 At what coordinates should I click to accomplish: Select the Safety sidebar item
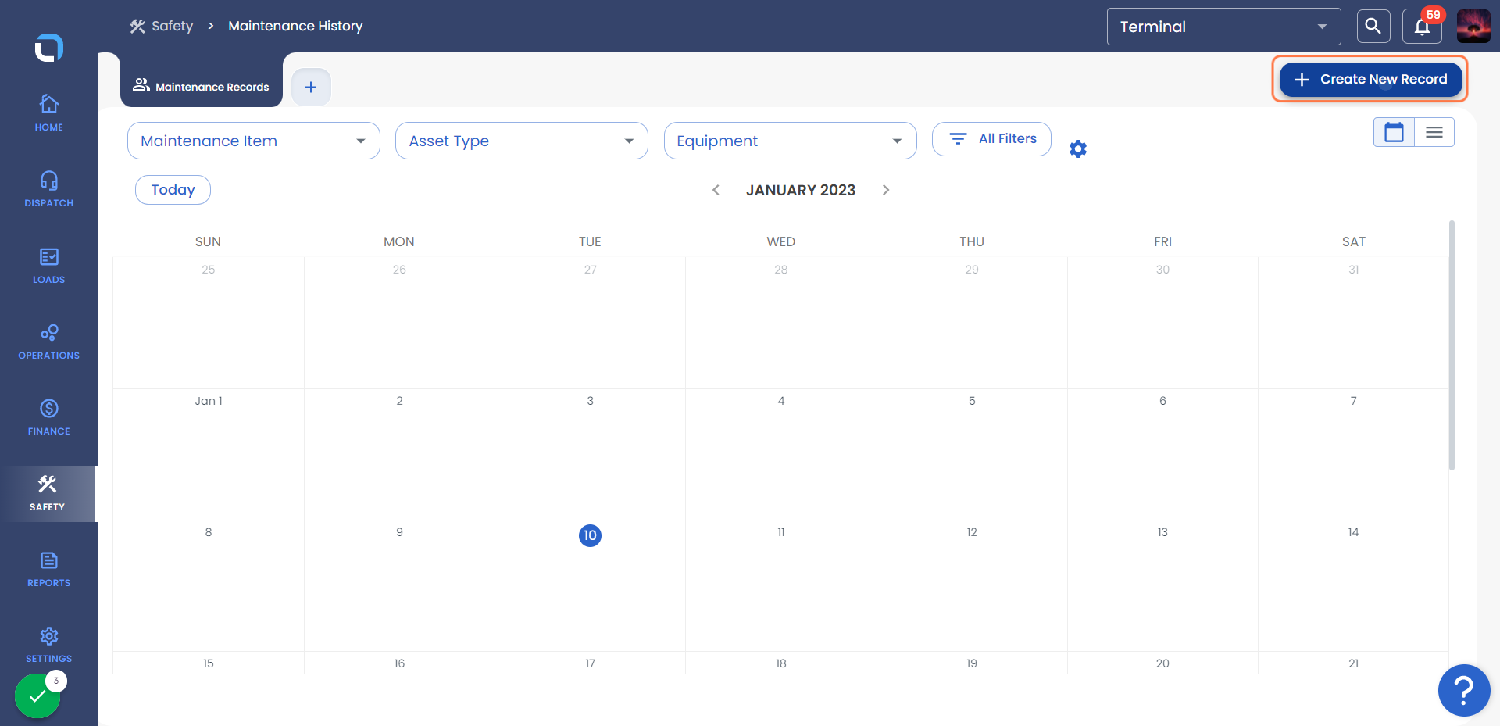click(48, 493)
